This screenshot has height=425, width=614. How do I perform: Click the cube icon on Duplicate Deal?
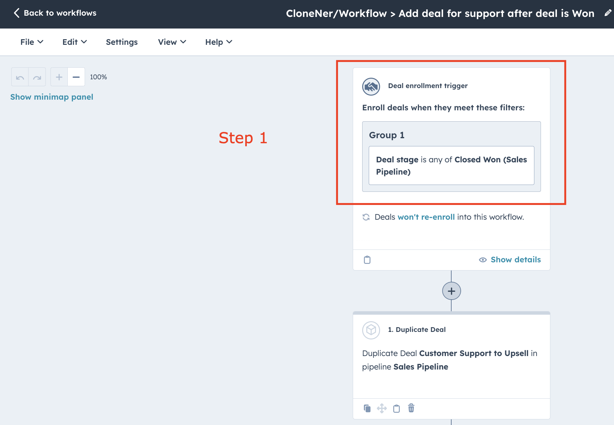coord(371,330)
